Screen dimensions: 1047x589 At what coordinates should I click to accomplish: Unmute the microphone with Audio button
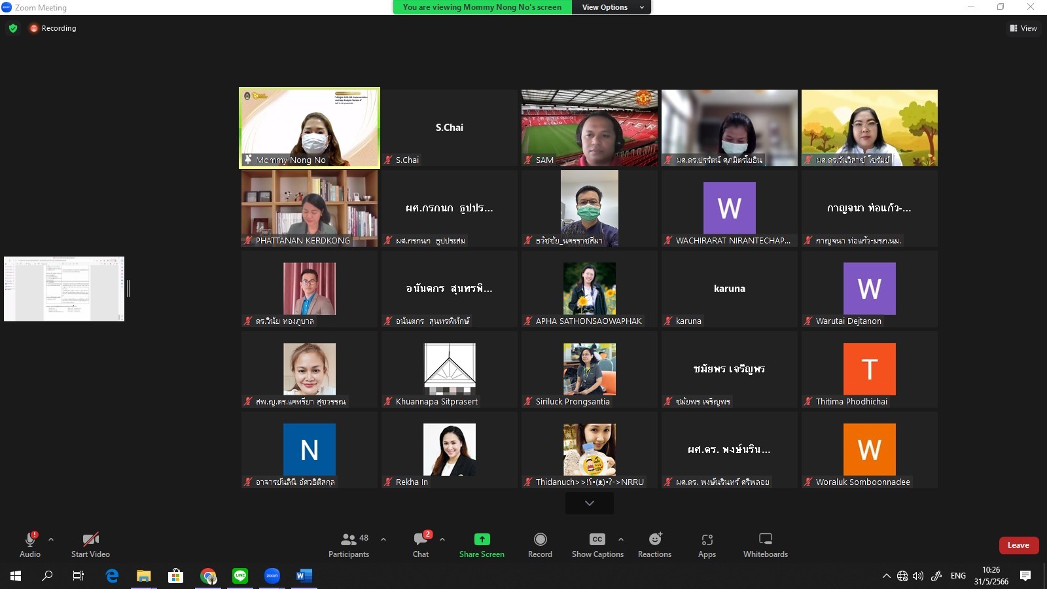[x=30, y=544]
